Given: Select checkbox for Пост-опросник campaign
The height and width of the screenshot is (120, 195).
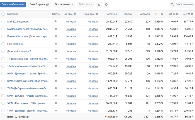Looking at the screenshot, I should click(3, 44).
